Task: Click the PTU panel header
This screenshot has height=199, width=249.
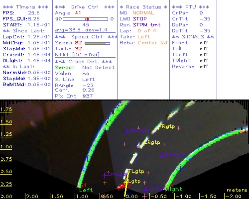Action: pos(190,7)
